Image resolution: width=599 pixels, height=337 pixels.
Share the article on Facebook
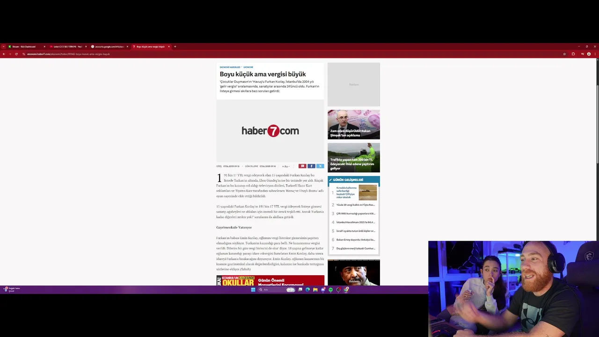coord(311,166)
